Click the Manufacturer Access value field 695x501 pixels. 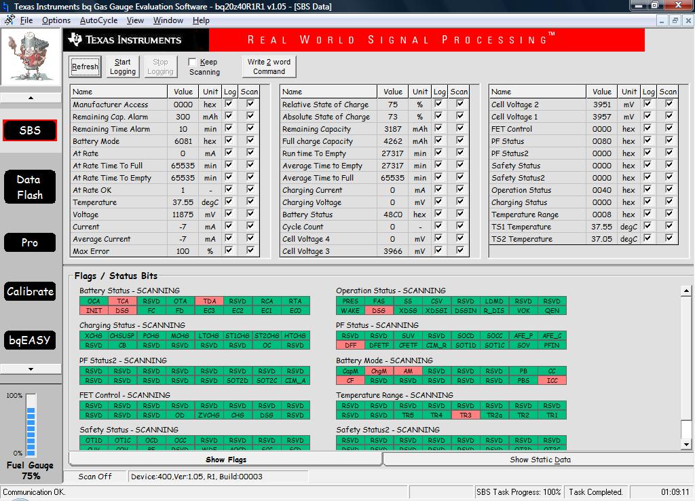[183, 105]
